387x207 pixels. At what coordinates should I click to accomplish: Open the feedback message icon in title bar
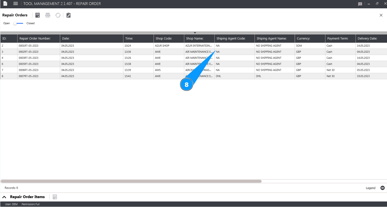tap(360, 4)
